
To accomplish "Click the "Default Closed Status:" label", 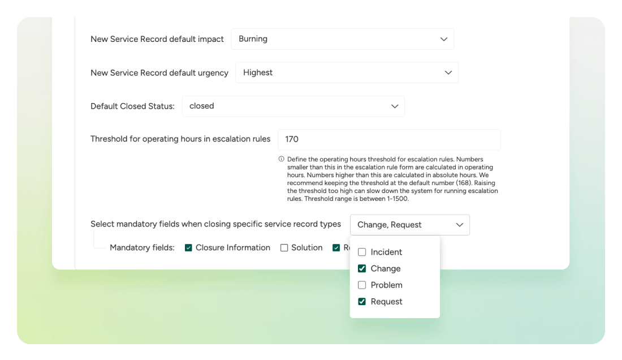I will (x=132, y=106).
